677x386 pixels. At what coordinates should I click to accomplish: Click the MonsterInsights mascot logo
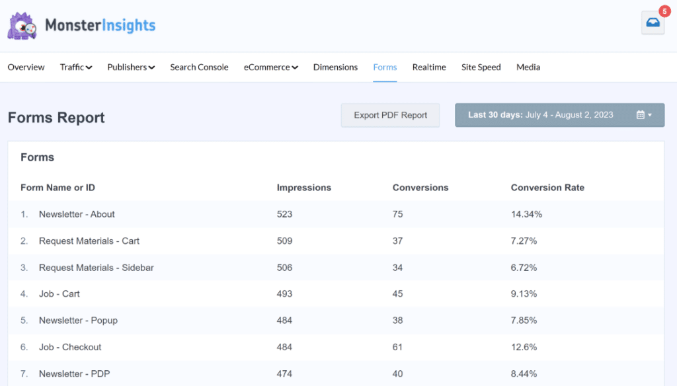pyautogui.click(x=20, y=25)
